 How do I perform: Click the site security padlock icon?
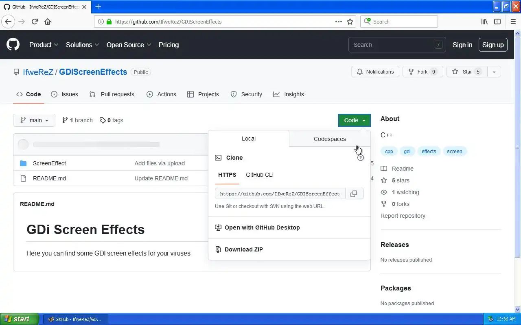tap(109, 22)
